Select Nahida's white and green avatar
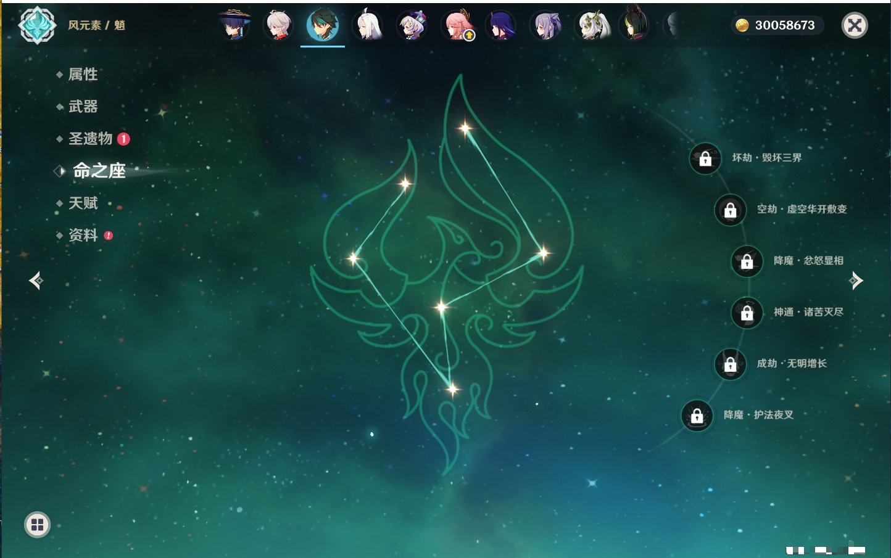Viewport: 891px width, 558px height. (591, 25)
